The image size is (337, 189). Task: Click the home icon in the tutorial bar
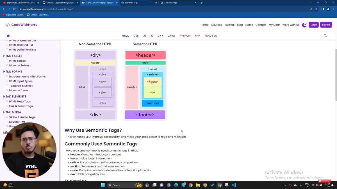(x=8, y=36)
